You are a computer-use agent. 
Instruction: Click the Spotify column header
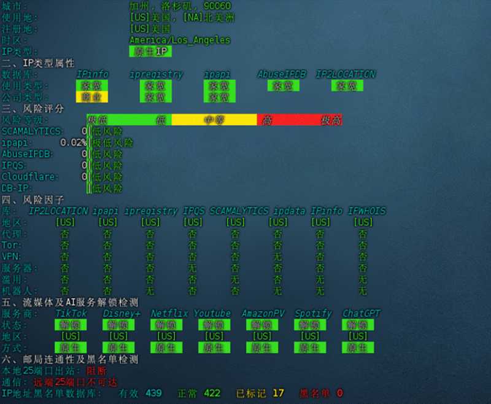tap(313, 313)
